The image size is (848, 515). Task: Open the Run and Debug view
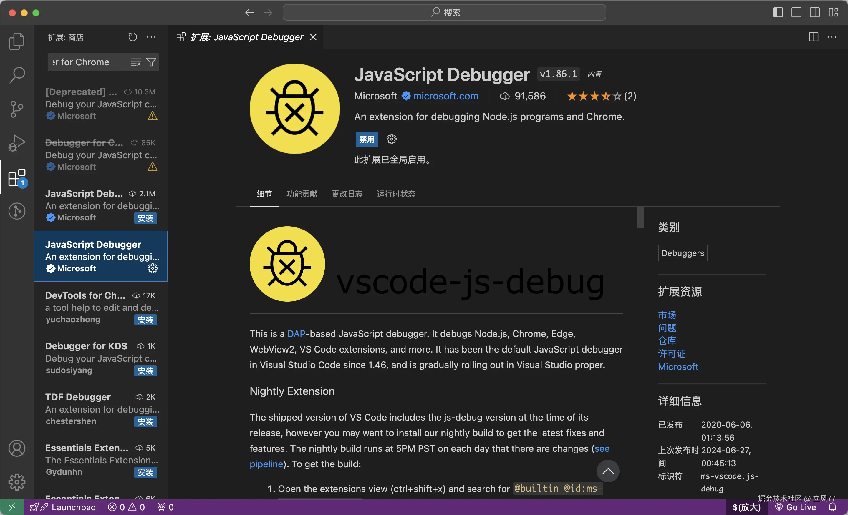pos(16,143)
